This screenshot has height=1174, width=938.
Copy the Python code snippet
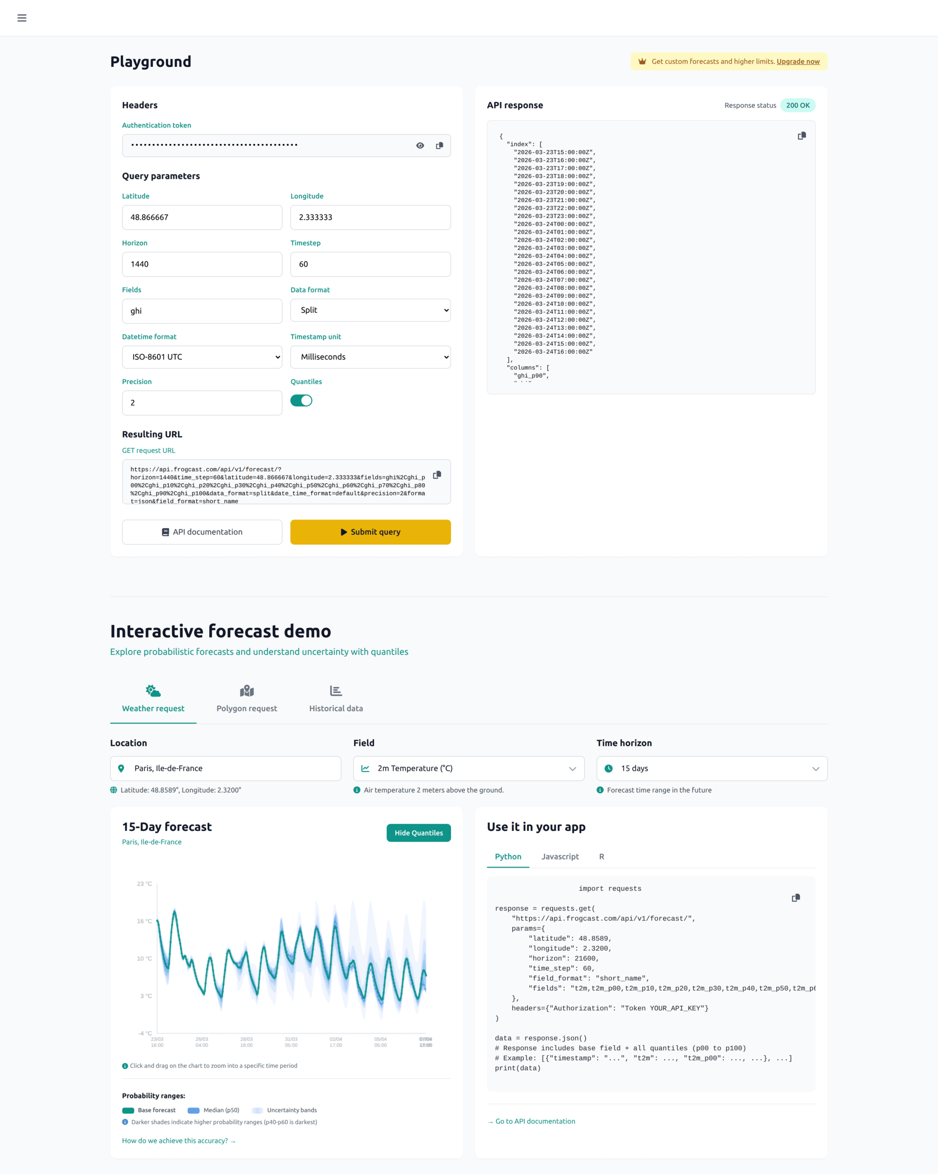tap(796, 897)
